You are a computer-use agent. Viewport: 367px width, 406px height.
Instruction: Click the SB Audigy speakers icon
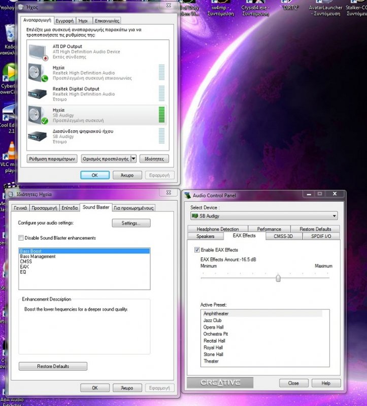(38, 115)
